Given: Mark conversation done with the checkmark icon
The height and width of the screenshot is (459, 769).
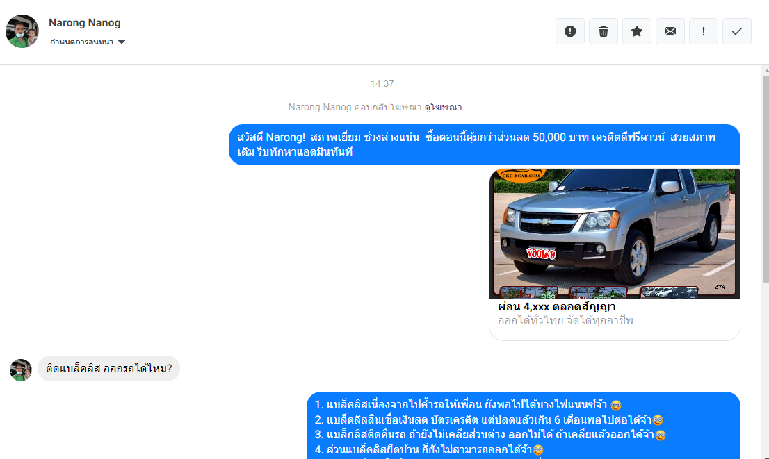Looking at the screenshot, I should tap(736, 31).
